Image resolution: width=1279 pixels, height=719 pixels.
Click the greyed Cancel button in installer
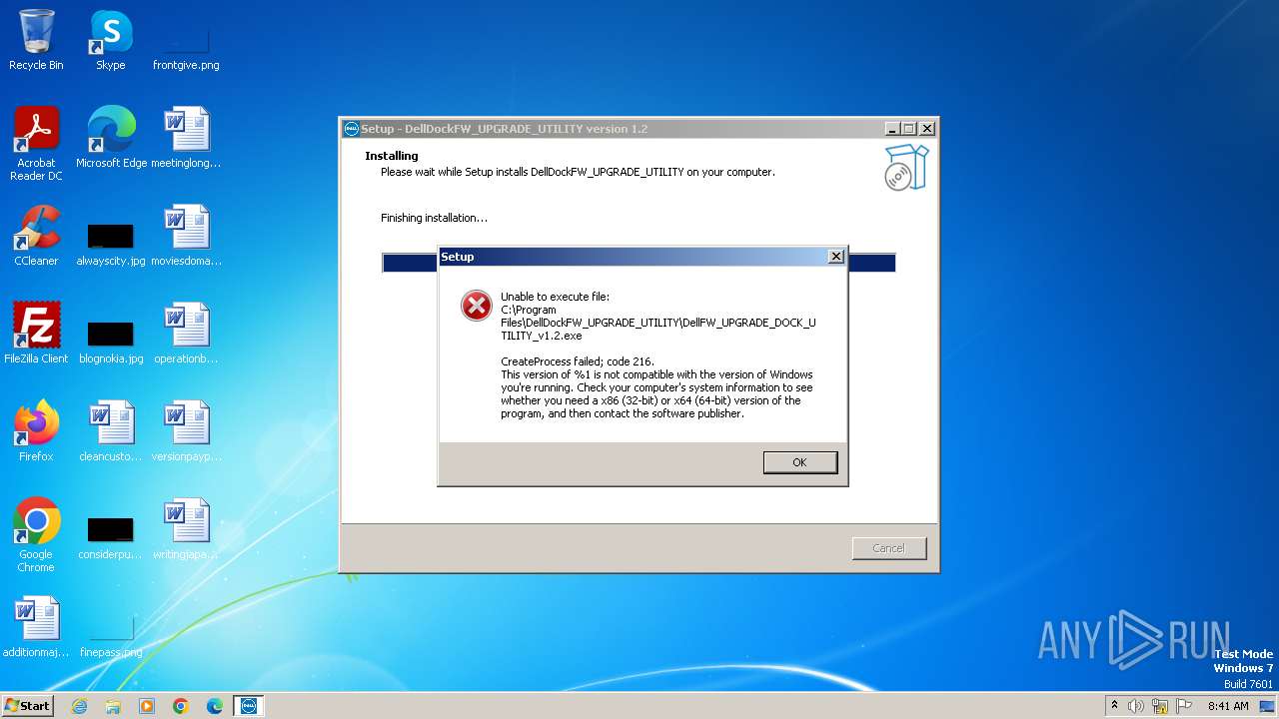coord(888,548)
